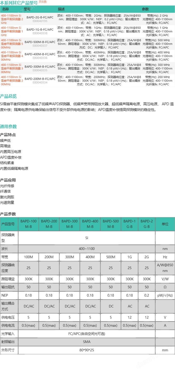The image size is (175, 371).
Task: Click the order code E80040195
Action: tap(40, 21)
